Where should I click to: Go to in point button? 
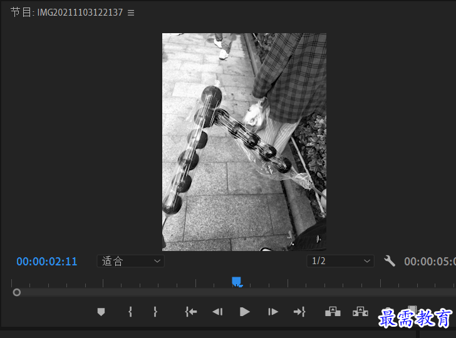click(191, 312)
